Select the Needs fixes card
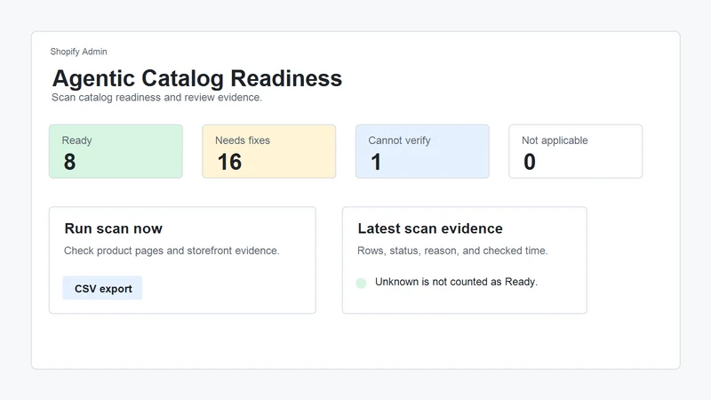This screenshot has width=711, height=400. 269,151
